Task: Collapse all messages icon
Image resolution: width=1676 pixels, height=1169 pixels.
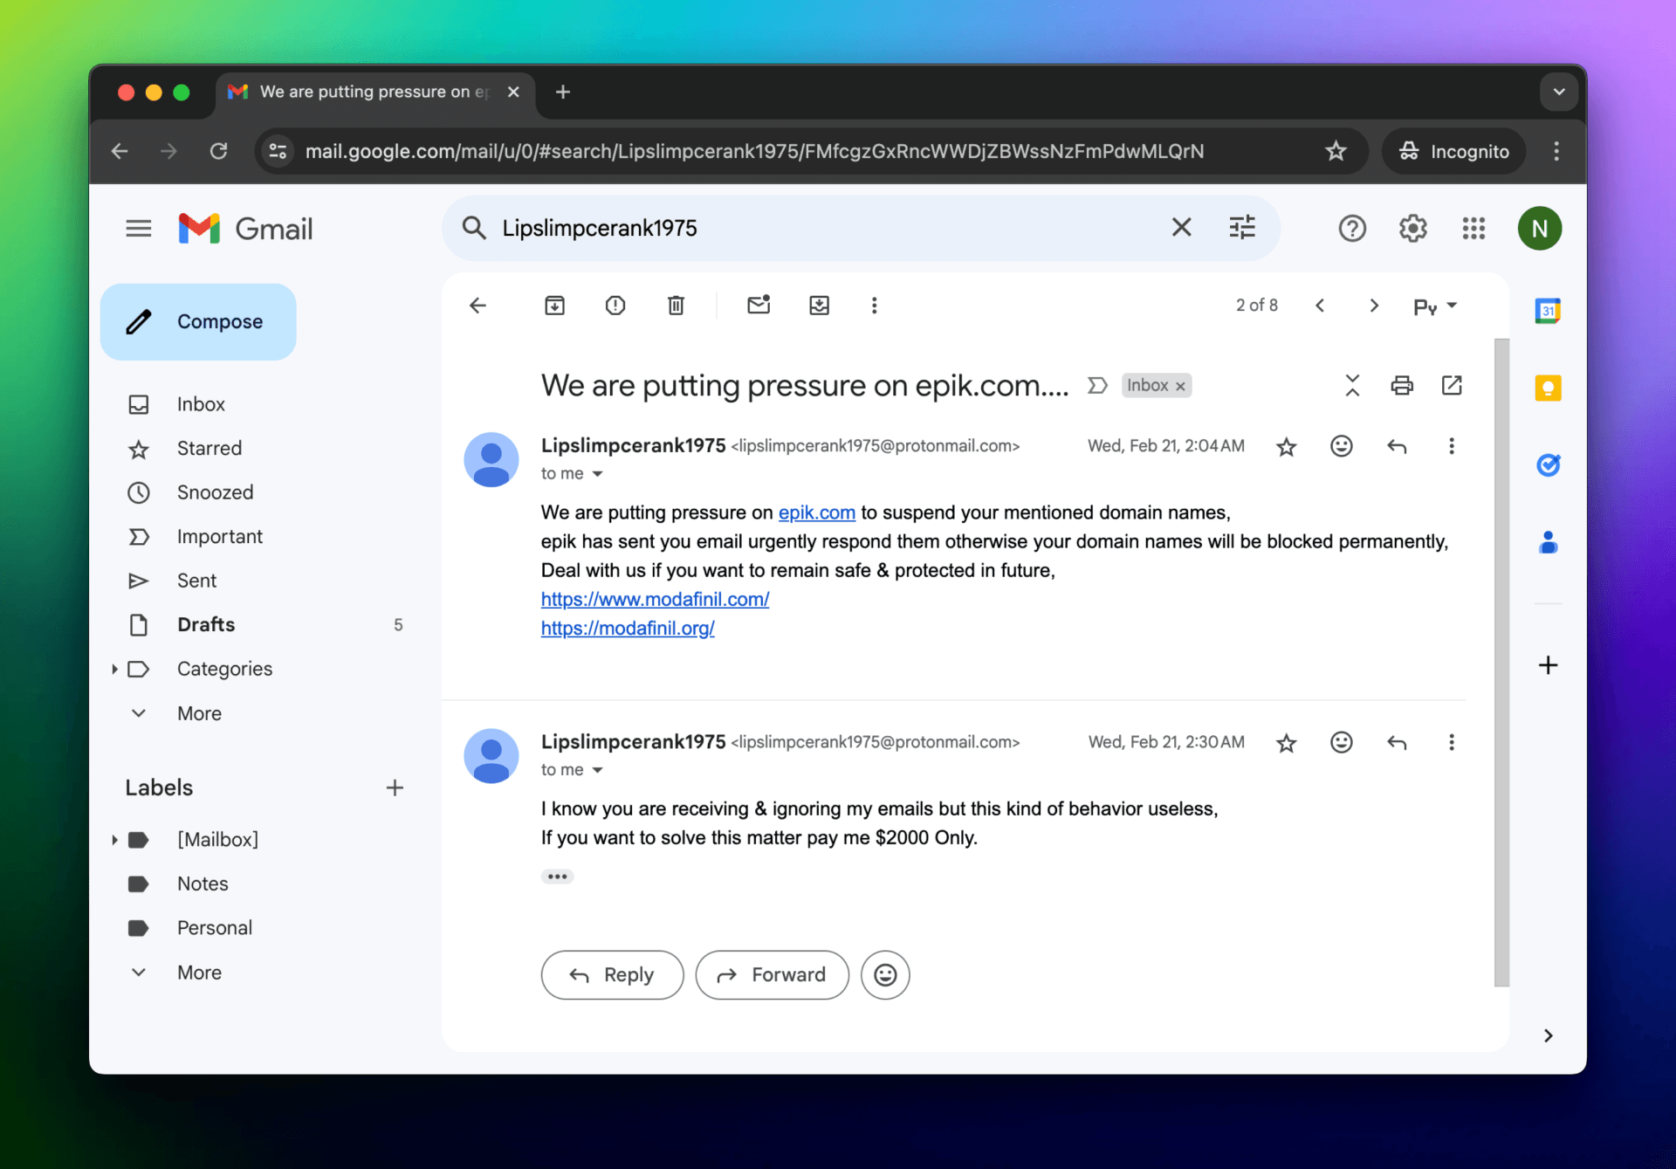Action: click(x=1352, y=385)
